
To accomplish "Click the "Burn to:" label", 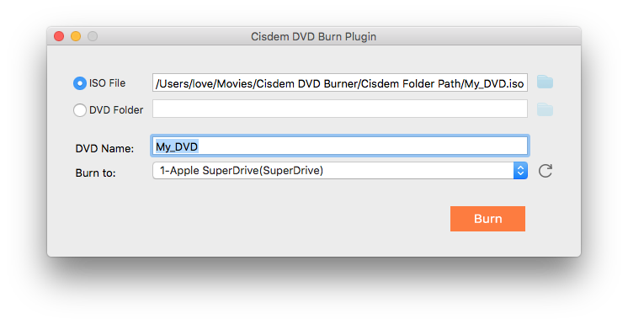I will click(95, 173).
